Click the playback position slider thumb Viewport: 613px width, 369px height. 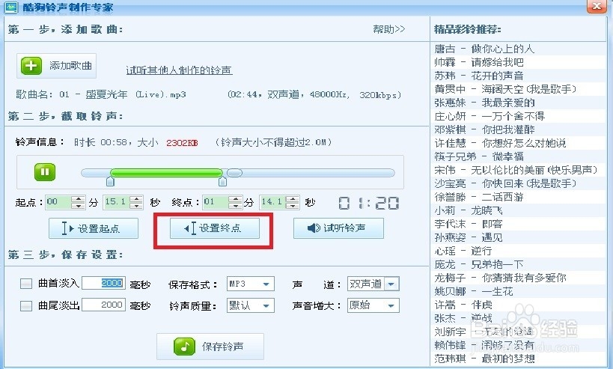click(x=234, y=172)
